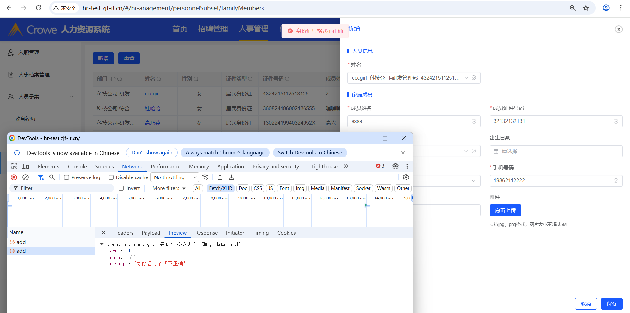
Task: Open the network search magnifier icon
Action: pos(52,177)
